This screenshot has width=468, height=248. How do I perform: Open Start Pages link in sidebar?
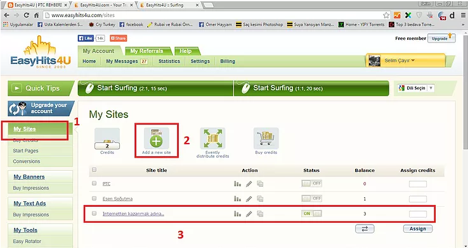(25, 151)
